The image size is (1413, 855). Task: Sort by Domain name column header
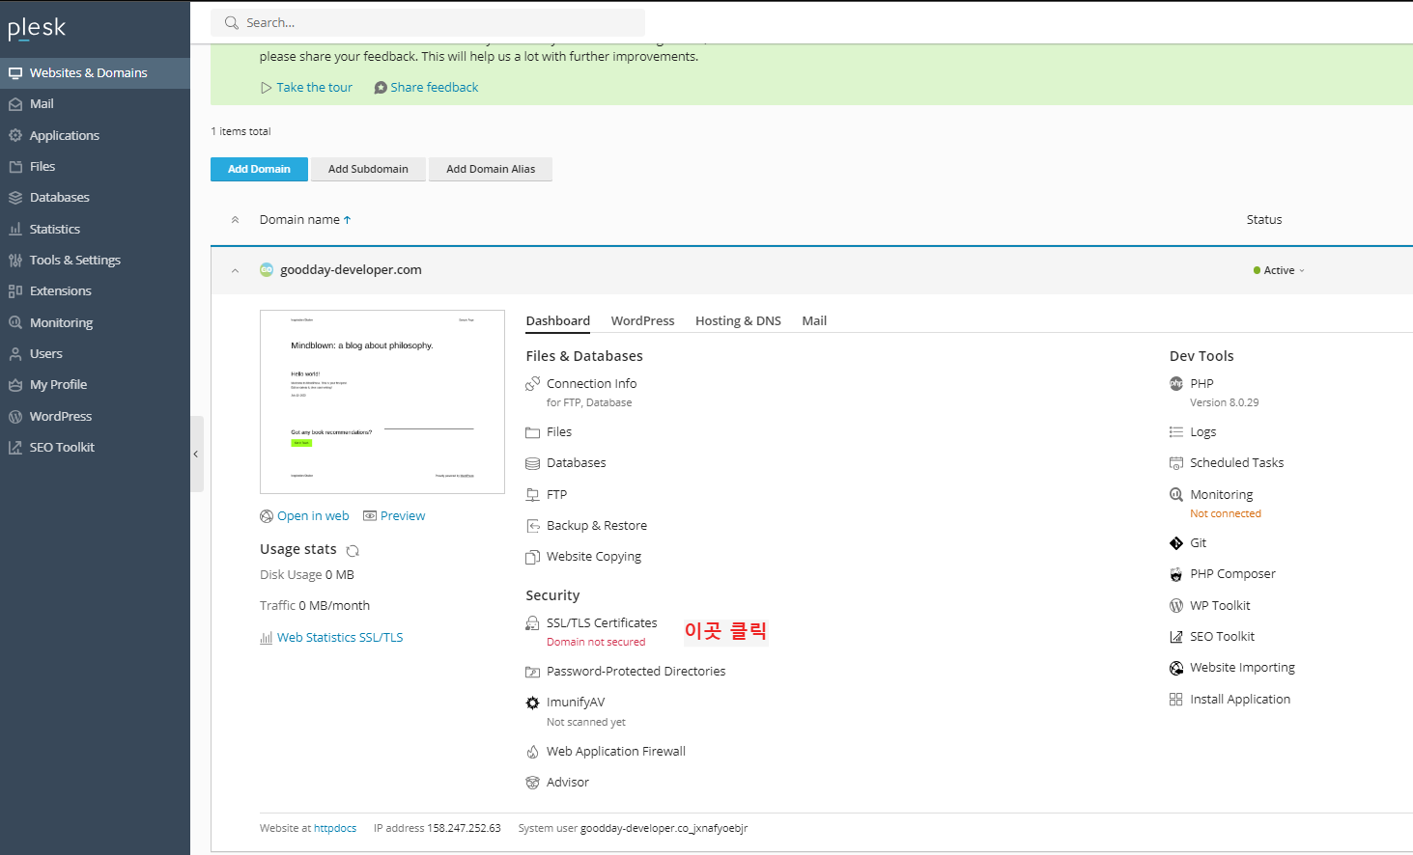coord(305,220)
